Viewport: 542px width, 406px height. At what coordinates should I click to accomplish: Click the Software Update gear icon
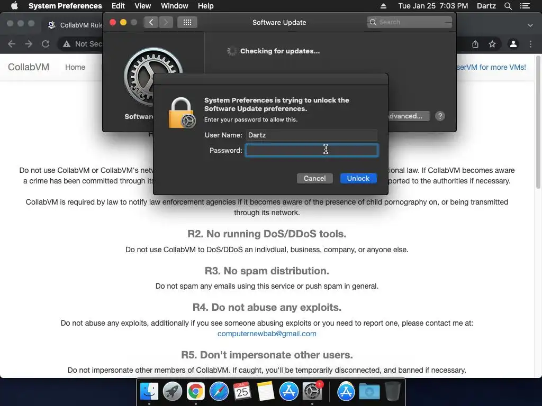tap(153, 77)
